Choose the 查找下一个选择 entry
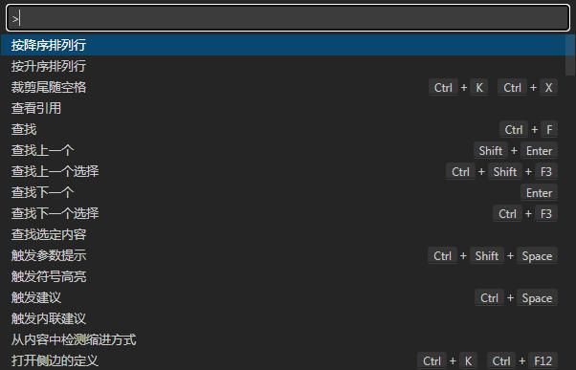 283,213
